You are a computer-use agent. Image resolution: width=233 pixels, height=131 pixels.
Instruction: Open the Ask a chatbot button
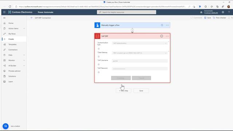click(5, 126)
